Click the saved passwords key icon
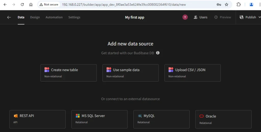Screen dimensions: 261x132 [x=219, y=5]
